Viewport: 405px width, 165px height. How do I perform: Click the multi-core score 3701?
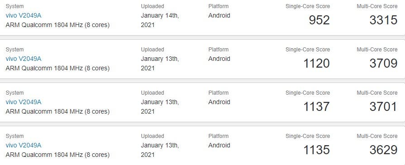(x=383, y=106)
